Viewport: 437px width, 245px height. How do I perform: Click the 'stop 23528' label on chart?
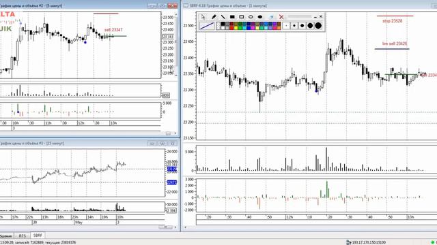coord(392,21)
